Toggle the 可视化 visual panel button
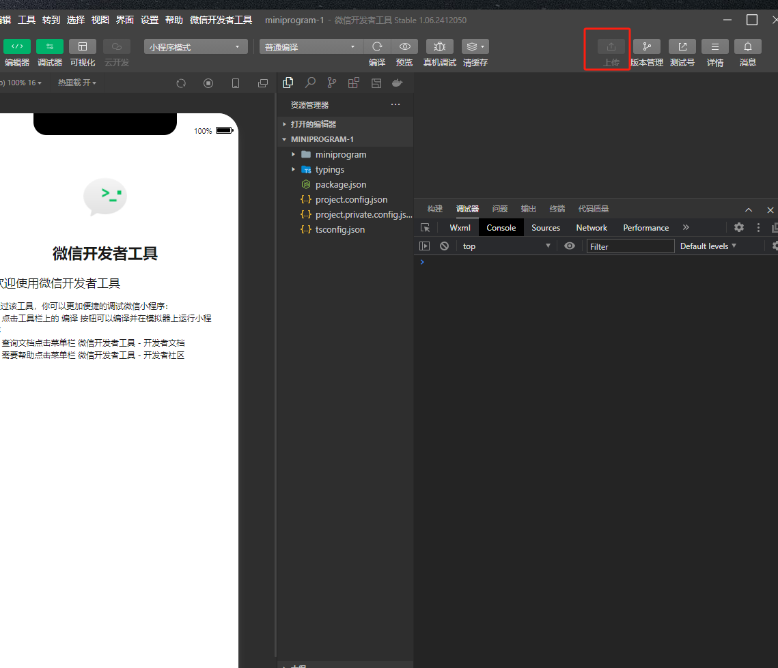Viewport: 778px width, 668px height. (83, 46)
